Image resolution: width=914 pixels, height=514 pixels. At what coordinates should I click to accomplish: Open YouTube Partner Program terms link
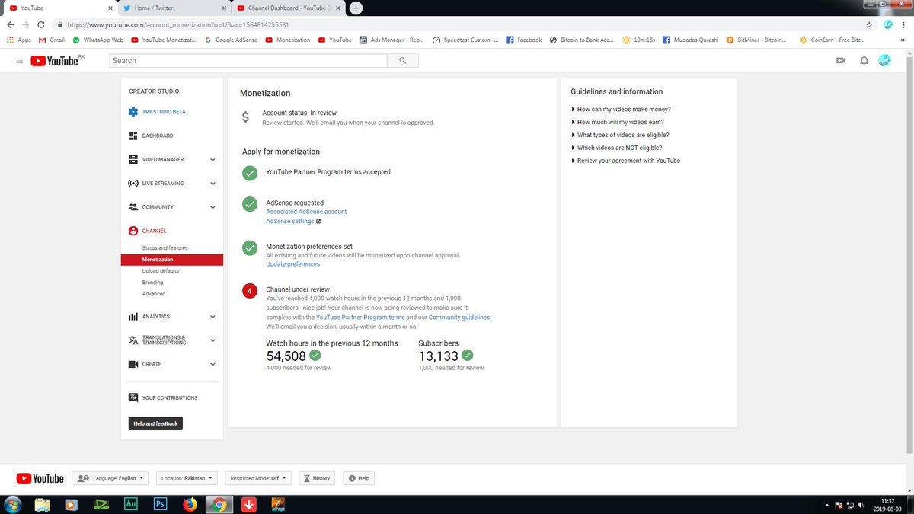pyautogui.click(x=360, y=317)
